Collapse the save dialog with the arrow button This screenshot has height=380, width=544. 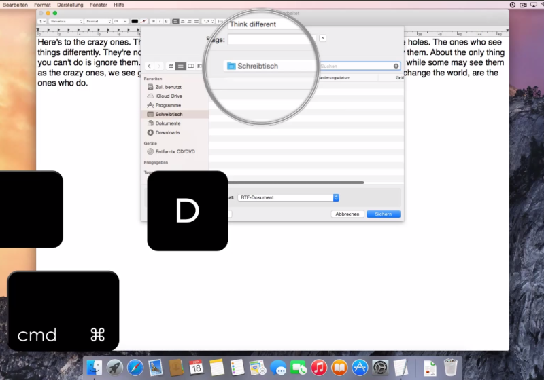pos(322,39)
